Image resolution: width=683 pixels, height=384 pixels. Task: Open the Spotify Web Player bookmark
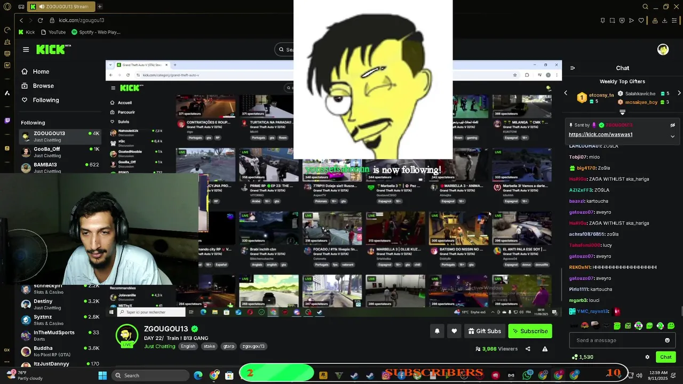coord(96,32)
